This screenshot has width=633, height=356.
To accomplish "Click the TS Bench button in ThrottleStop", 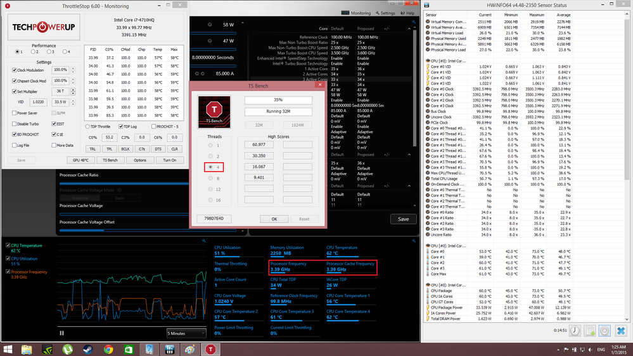I will click(110, 160).
